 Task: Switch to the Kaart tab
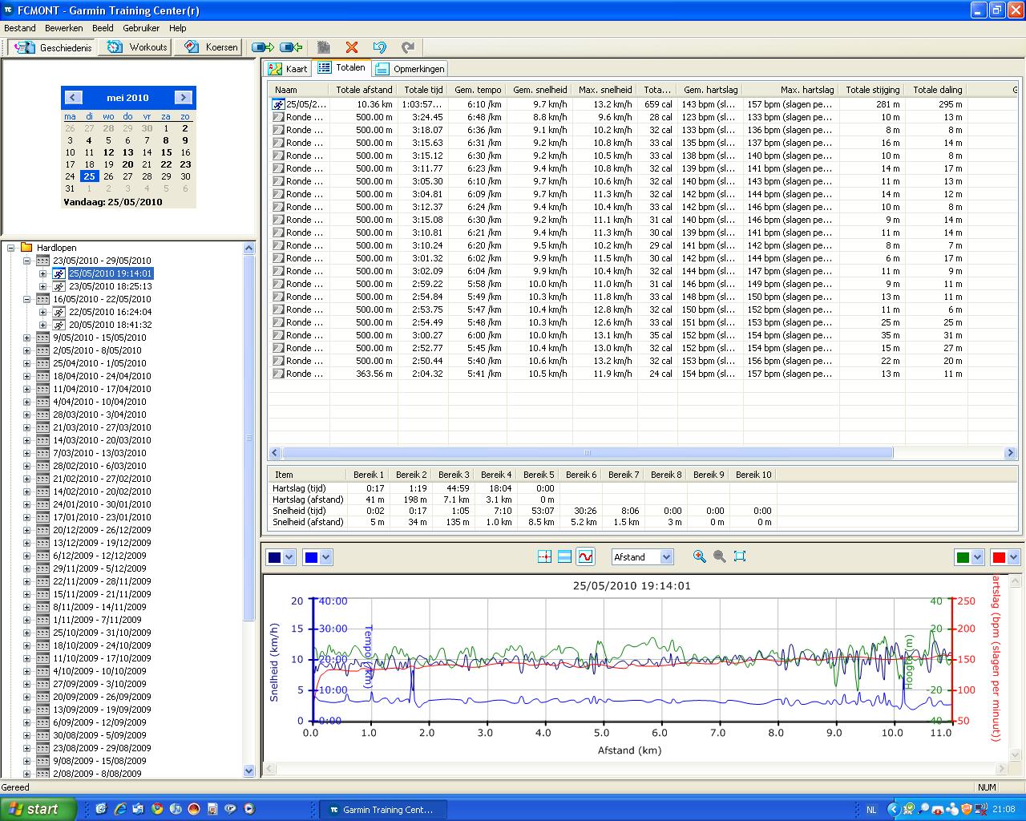(x=288, y=69)
